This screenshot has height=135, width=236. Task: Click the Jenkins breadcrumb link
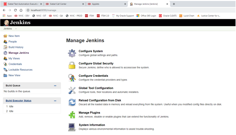pos(8,29)
